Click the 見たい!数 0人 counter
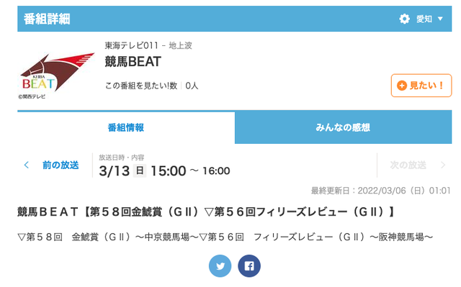 pyautogui.click(x=152, y=86)
